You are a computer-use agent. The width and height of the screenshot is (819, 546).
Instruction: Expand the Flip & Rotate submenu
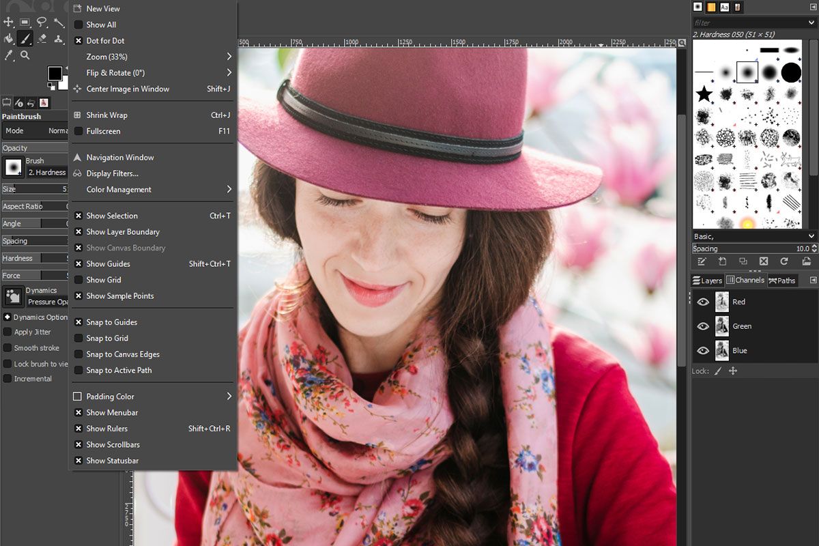pyautogui.click(x=153, y=73)
